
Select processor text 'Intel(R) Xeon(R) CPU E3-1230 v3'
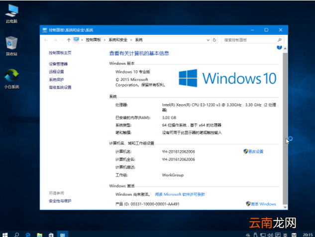pos(191,105)
